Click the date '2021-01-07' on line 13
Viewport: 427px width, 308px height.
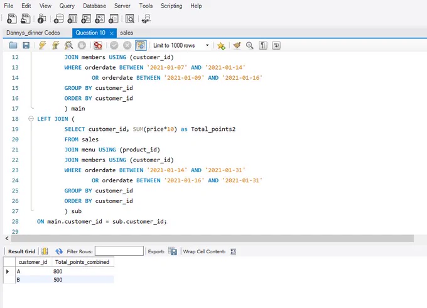point(167,67)
